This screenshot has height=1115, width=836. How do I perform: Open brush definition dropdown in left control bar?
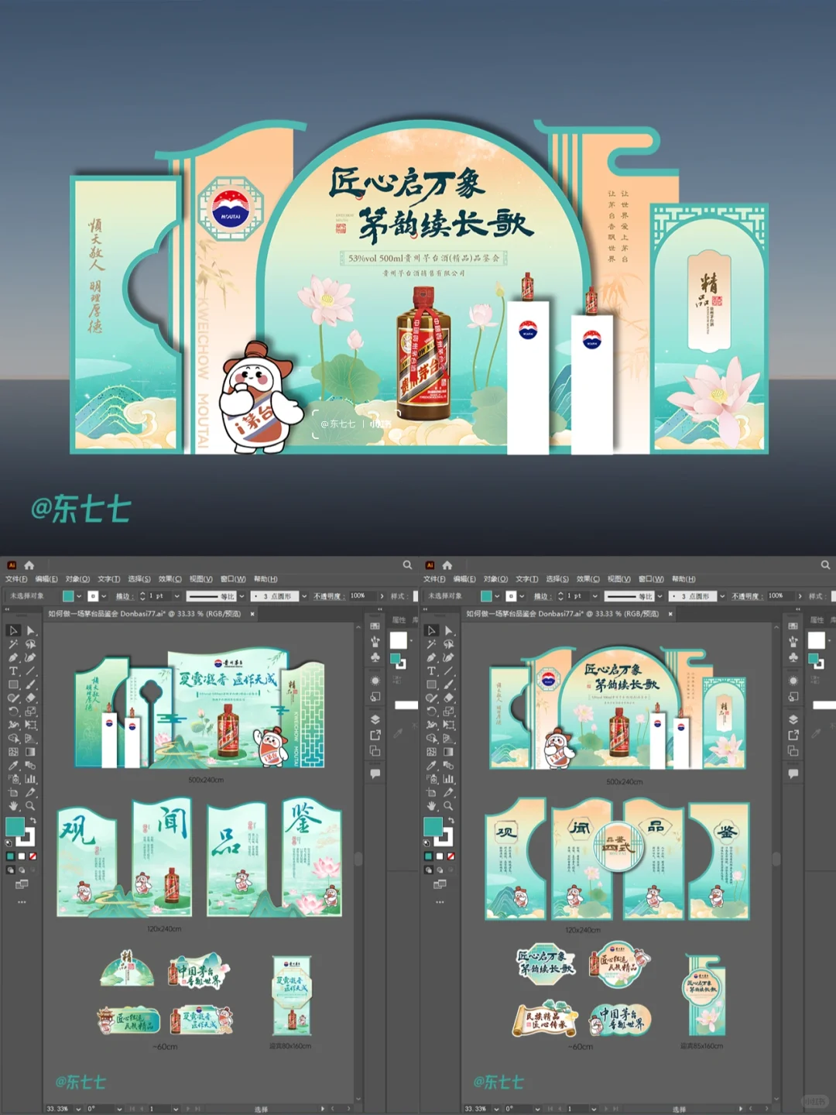pyautogui.click(x=304, y=596)
